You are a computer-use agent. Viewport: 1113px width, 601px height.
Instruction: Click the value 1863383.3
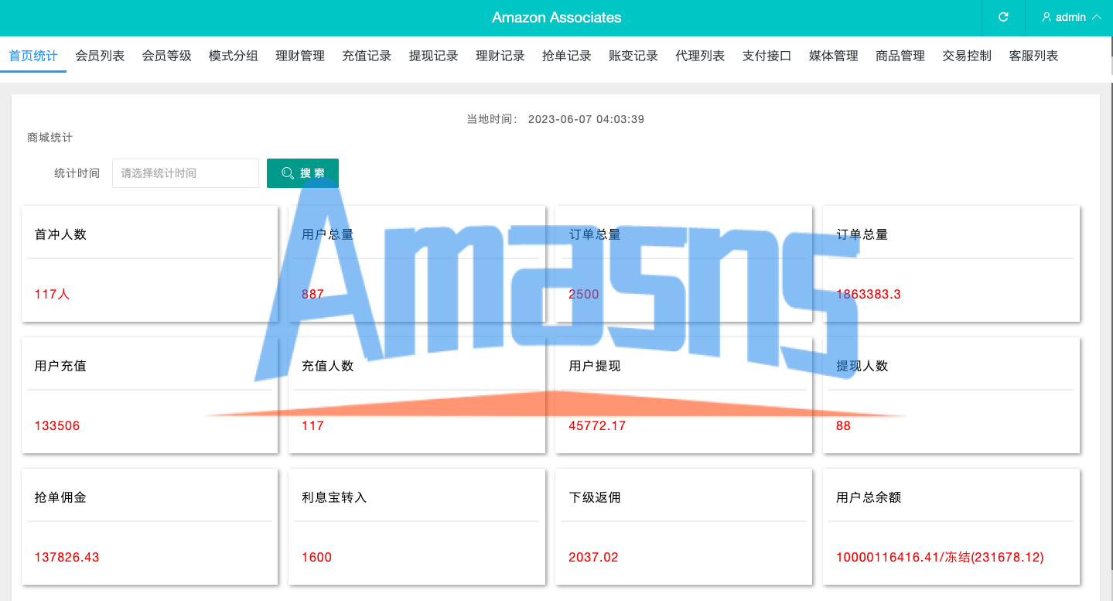tap(869, 294)
